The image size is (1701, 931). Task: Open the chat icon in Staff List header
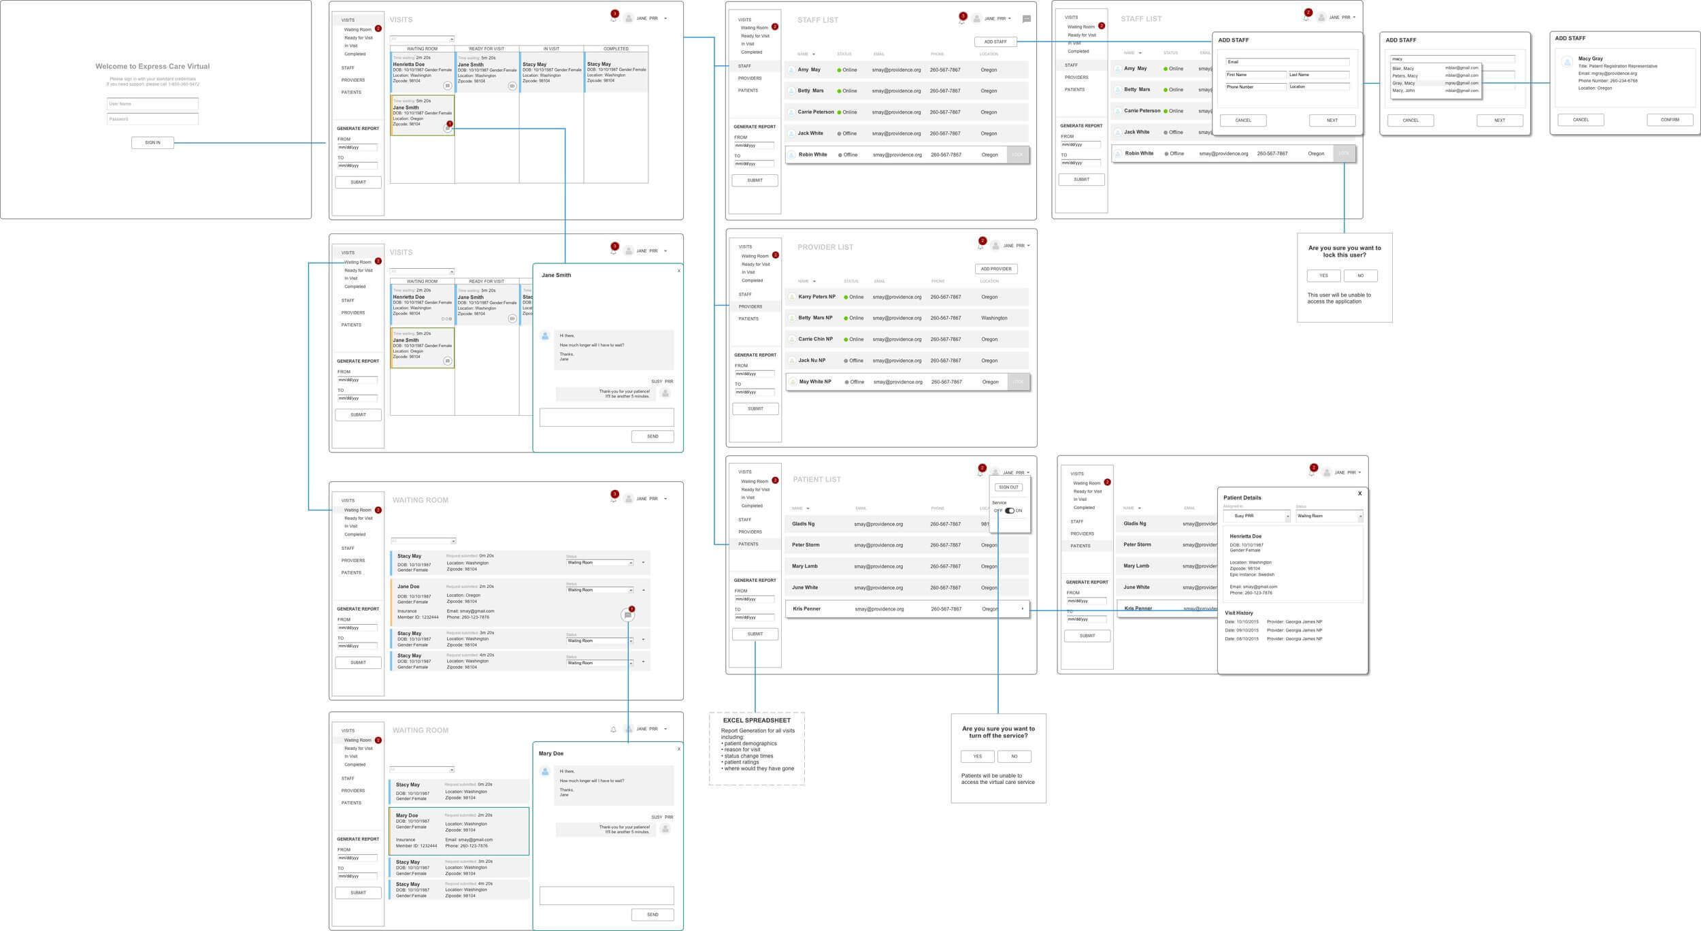click(x=1027, y=19)
